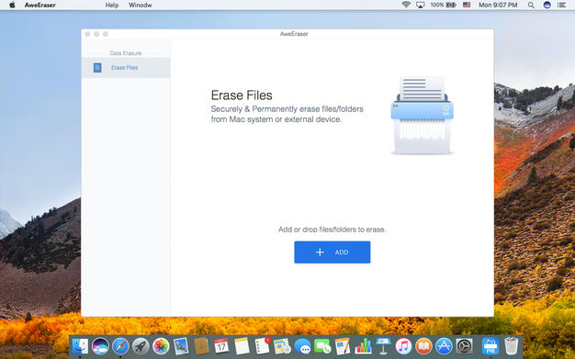
Task: Select Erase Files document icon in sidebar
Action: [x=97, y=67]
